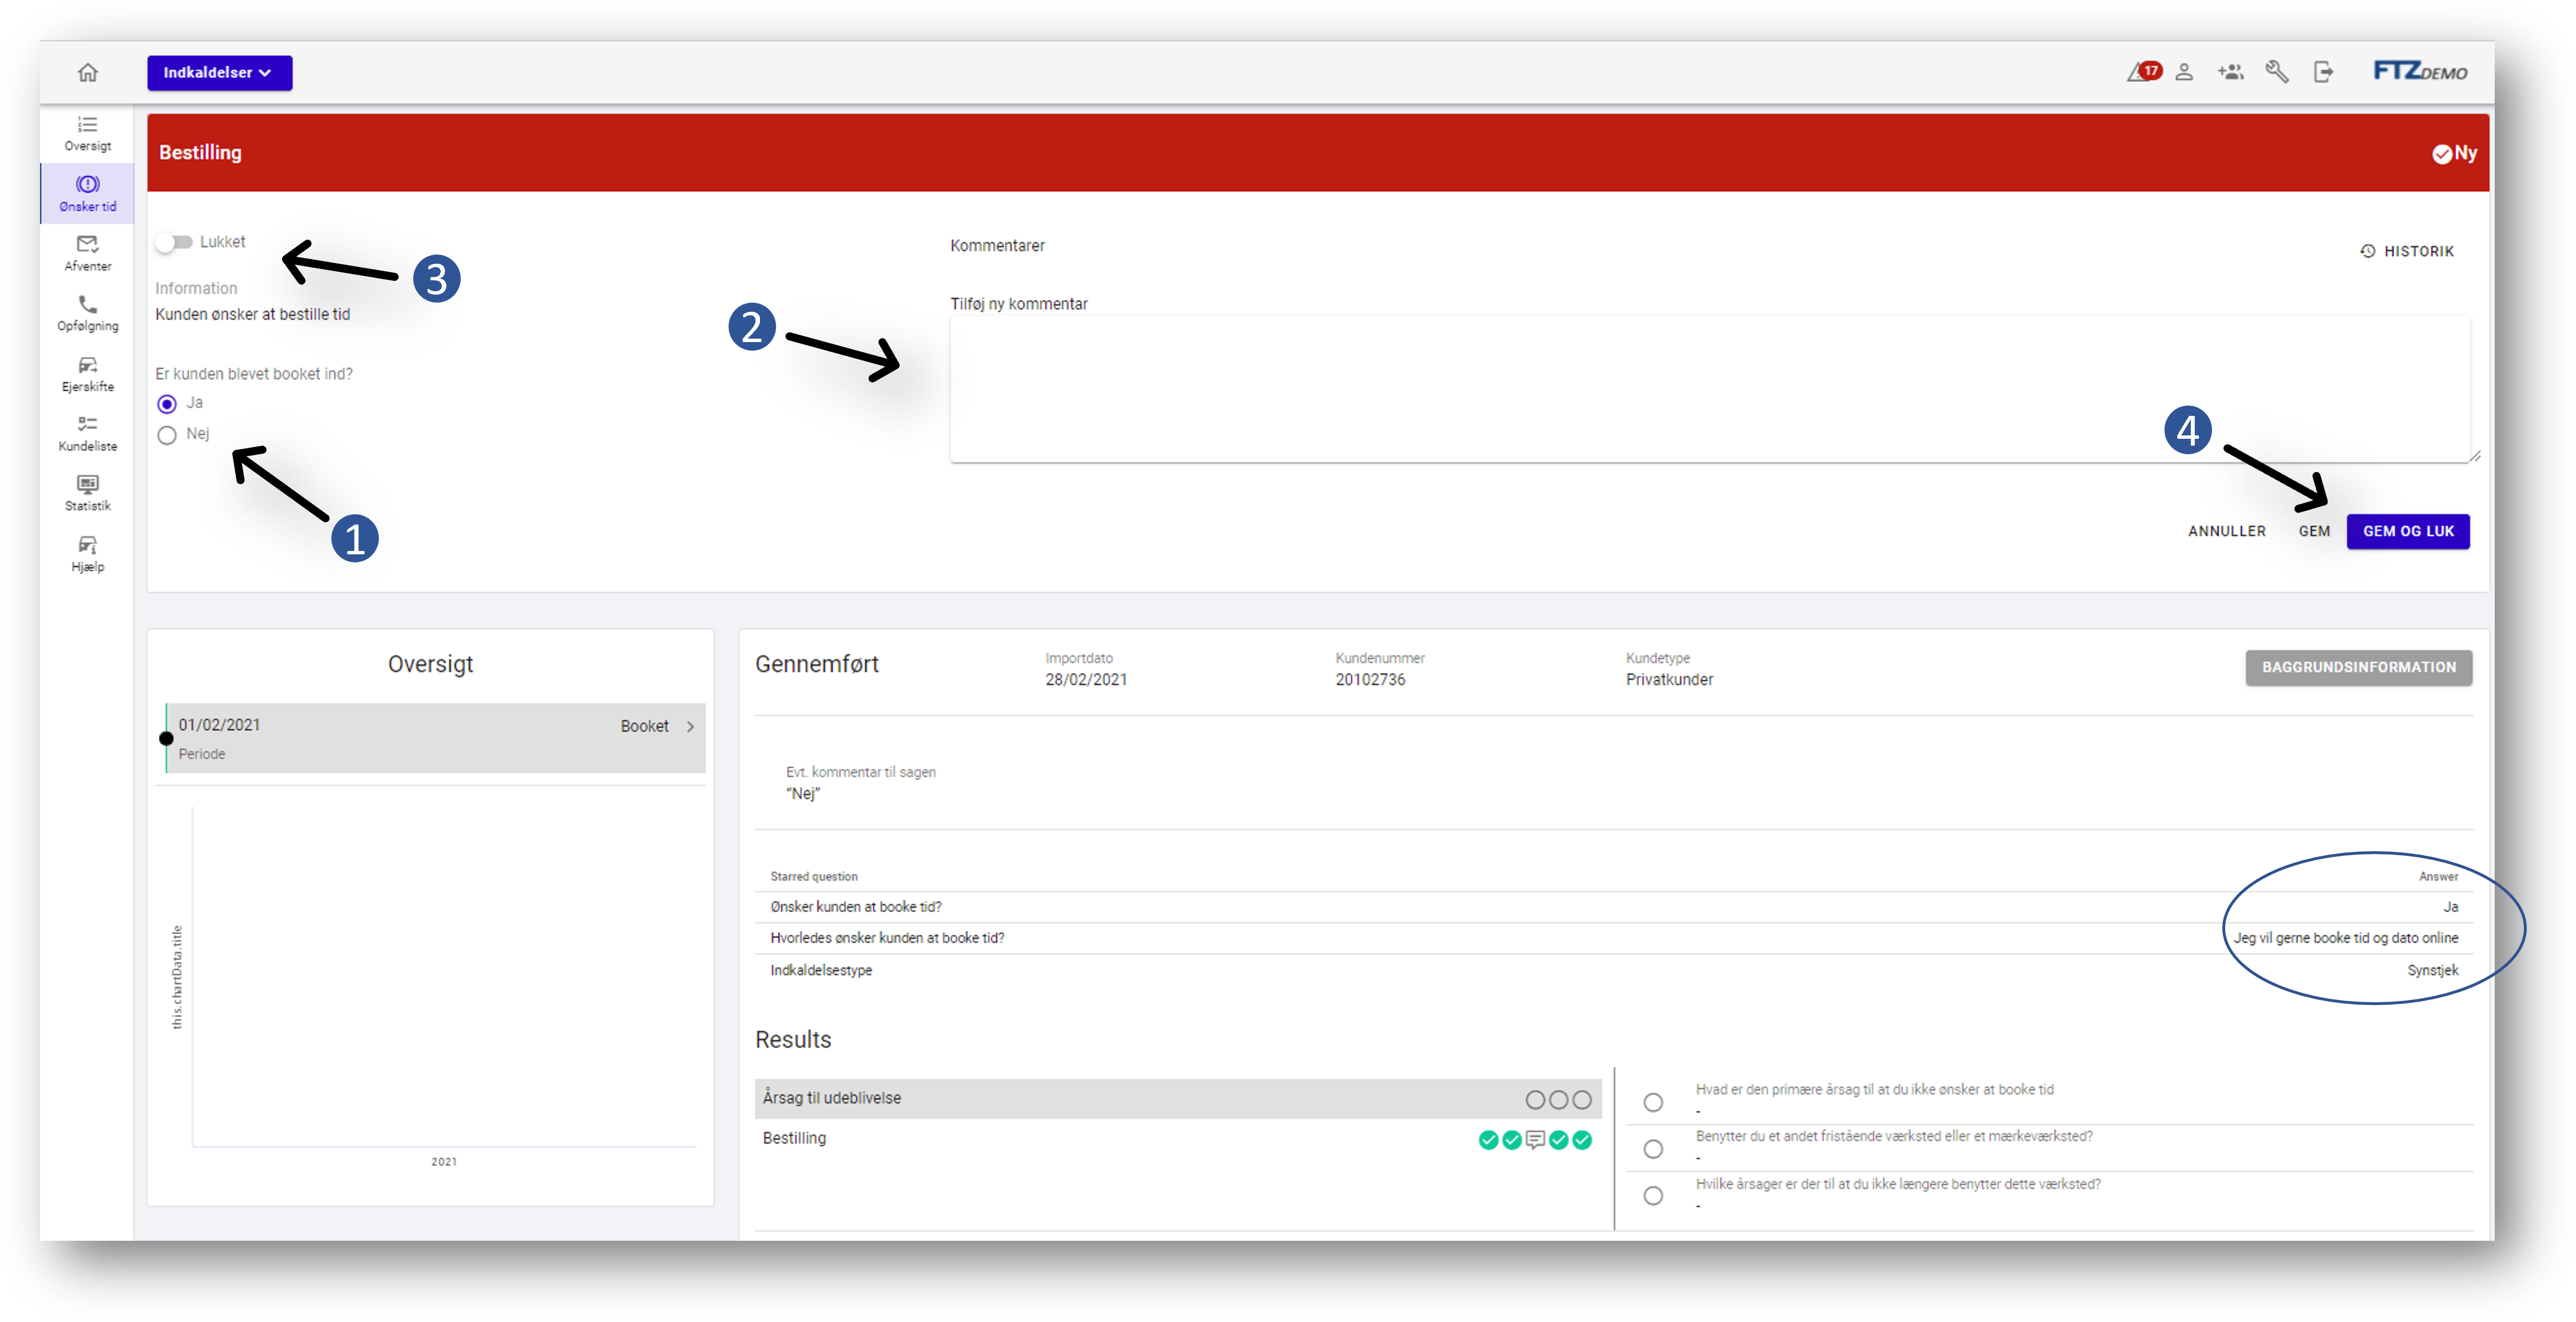Click the 2021 chart axis label
Screen dimensions: 2576x1322
coord(444,1161)
